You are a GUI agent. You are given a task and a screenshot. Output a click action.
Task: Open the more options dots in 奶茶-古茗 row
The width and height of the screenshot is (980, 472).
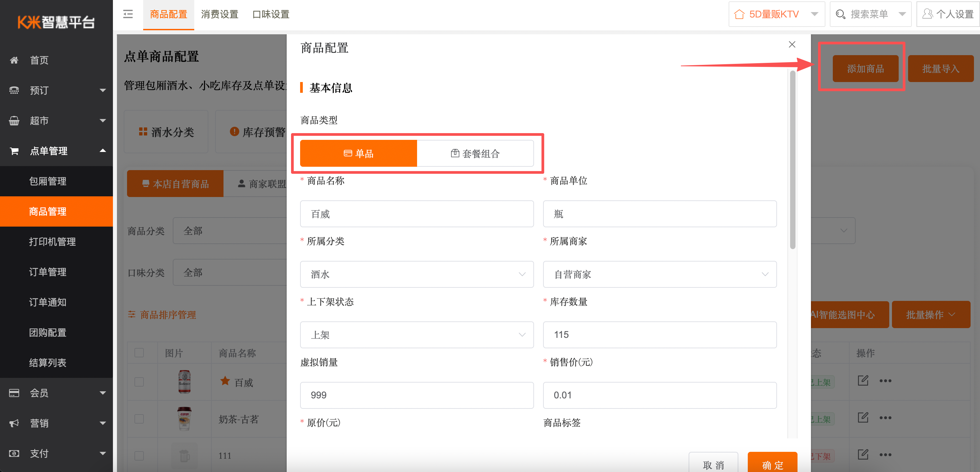tap(885, 418)
